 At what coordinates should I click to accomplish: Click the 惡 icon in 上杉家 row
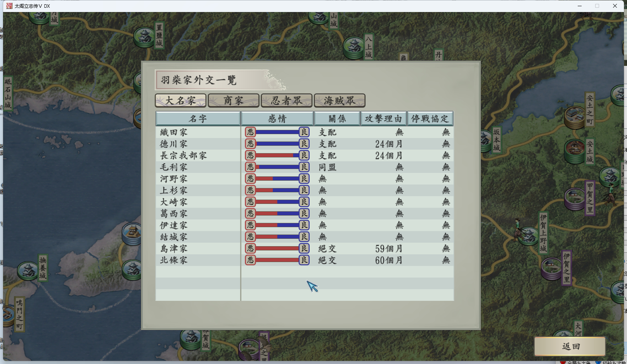point(250,190)
